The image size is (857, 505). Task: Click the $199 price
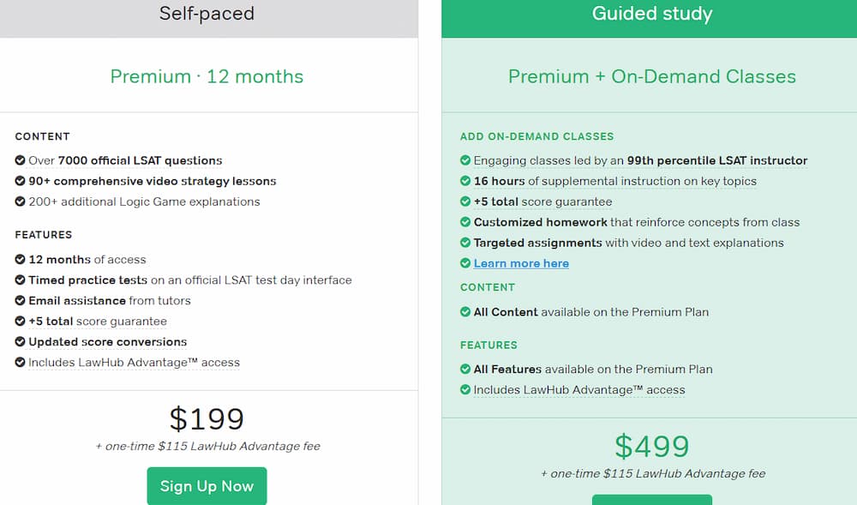tap(207, 419)
